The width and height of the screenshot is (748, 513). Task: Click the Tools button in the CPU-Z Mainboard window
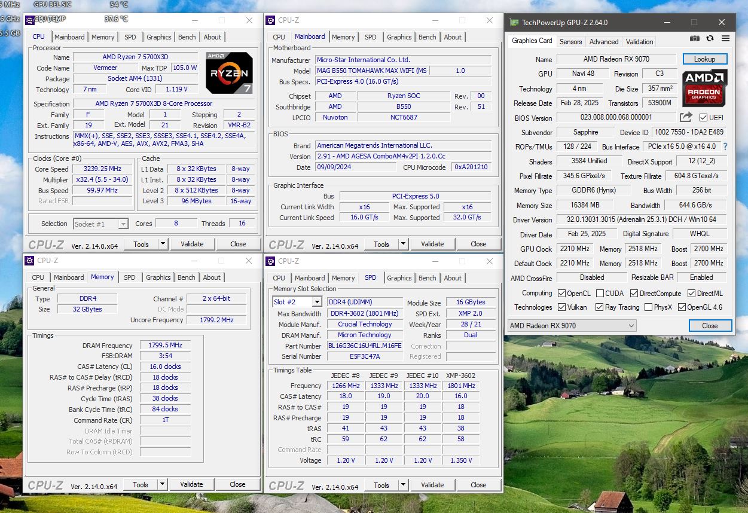click(381, 244)
